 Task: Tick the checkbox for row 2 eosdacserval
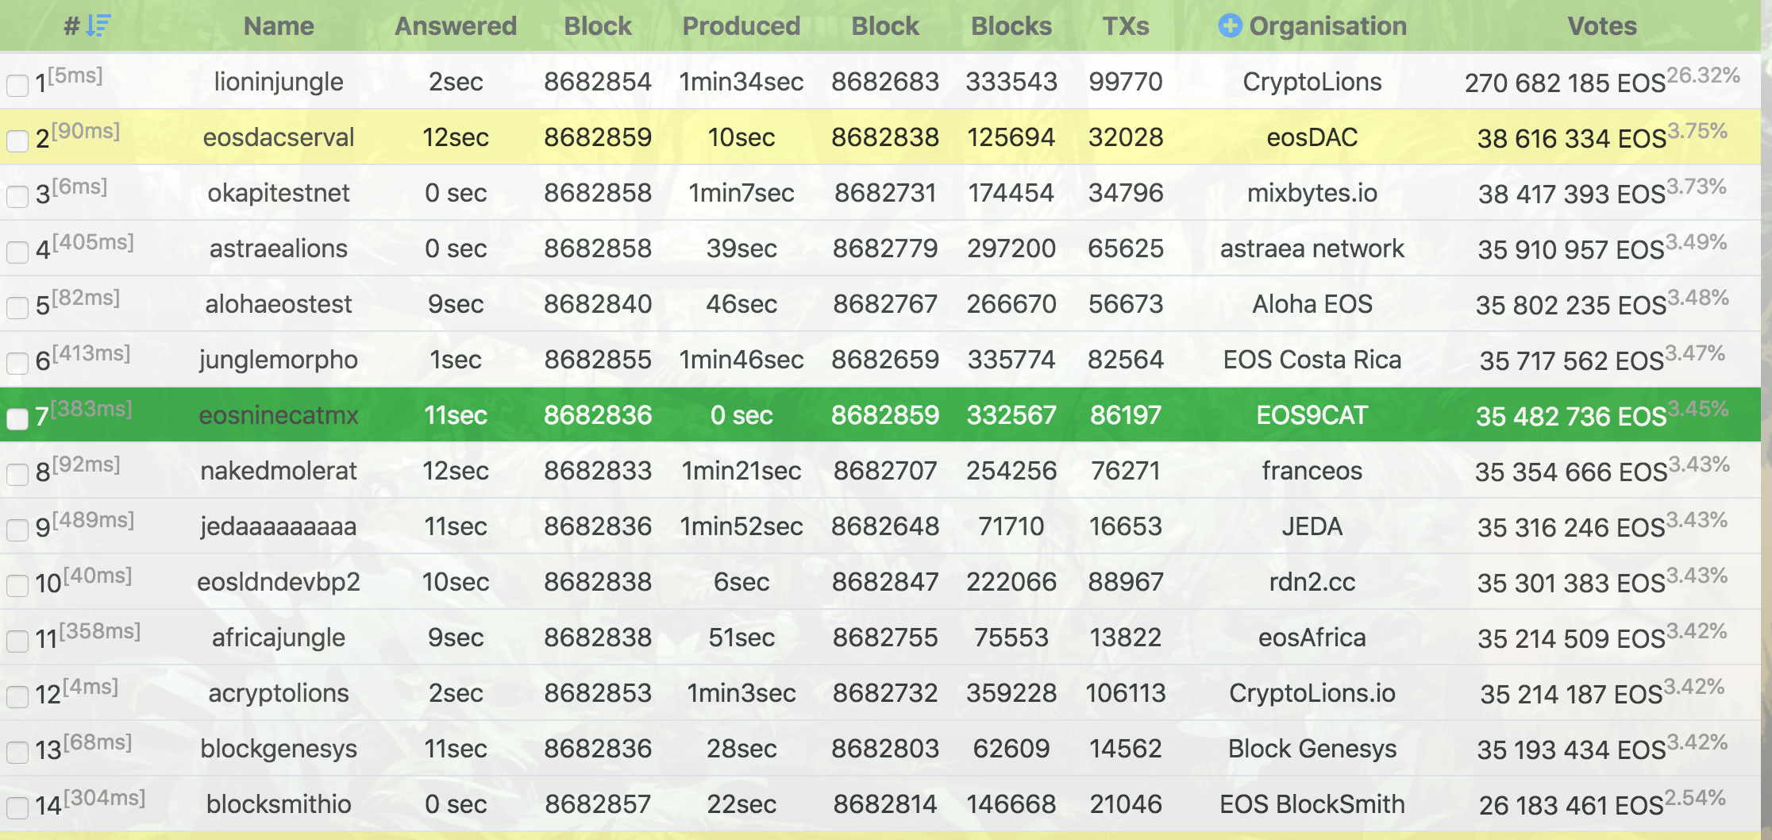(x=17, y=141)
